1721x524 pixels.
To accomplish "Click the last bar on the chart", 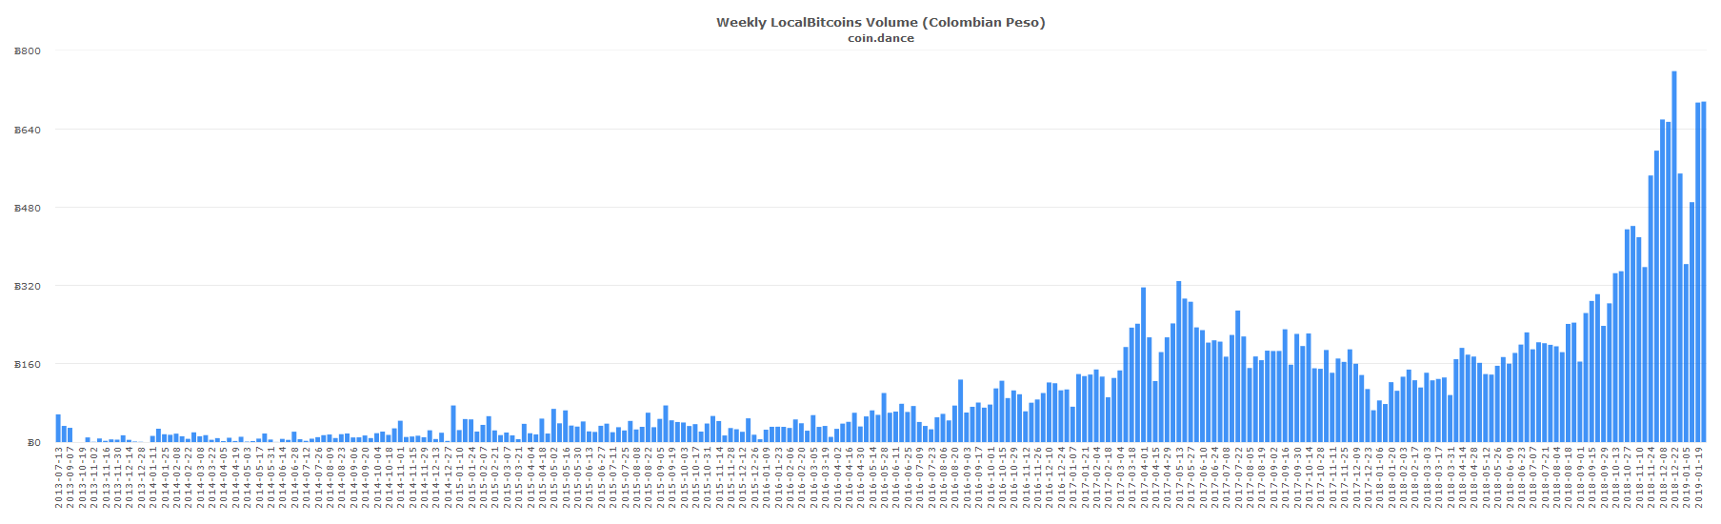I will point(1704,272).
